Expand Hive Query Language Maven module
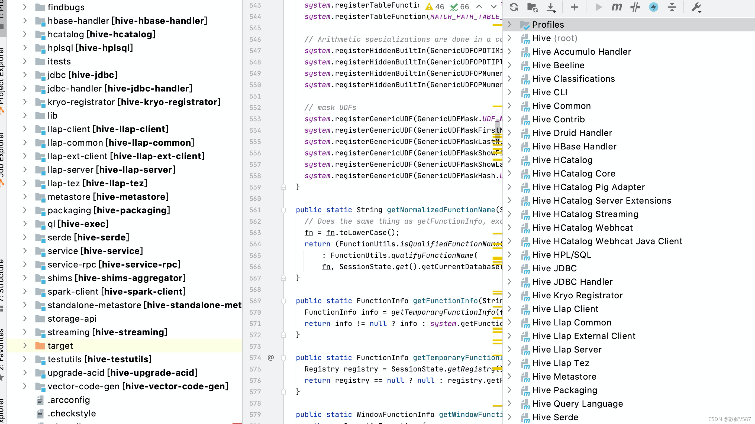This screenshot has height=424, width=755. click(509, 403)
